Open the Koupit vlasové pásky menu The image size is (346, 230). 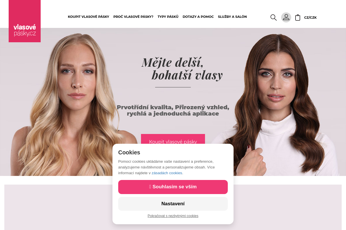[x=89, y=17]
